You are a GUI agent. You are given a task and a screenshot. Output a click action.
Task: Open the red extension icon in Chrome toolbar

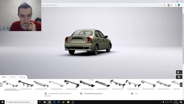pos(168,5)
